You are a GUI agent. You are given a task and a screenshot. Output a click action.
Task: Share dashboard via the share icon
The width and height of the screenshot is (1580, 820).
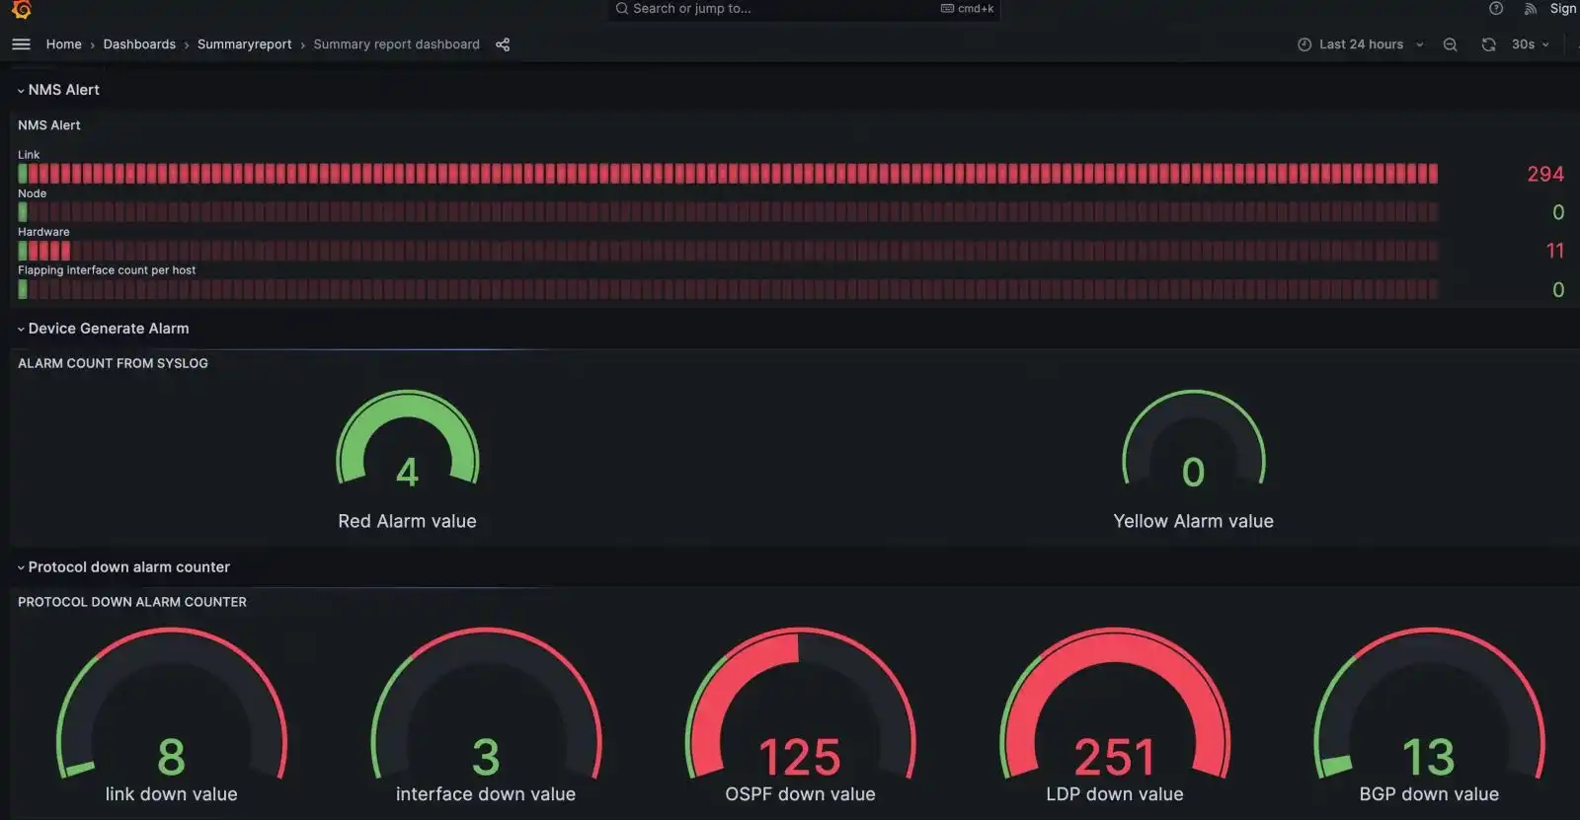(503, 44)
